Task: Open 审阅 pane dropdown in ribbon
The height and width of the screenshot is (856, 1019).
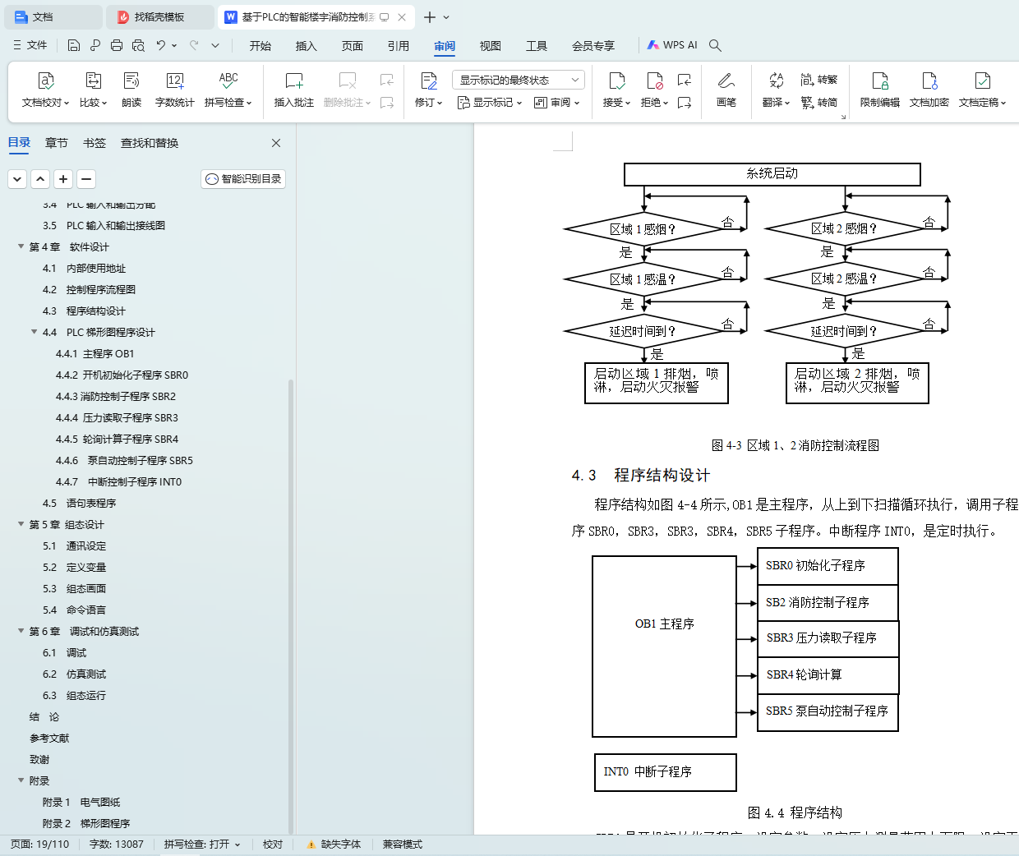Action: point(557,103)
